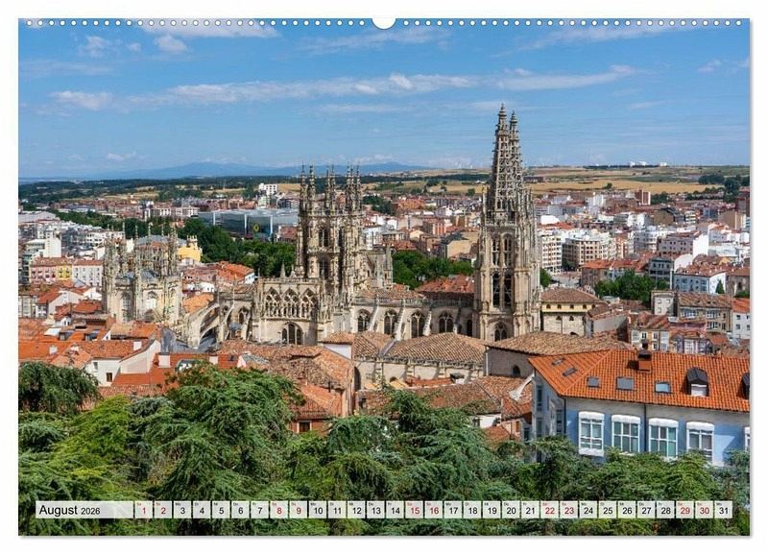Click day 12 on the calendar row
The image size is (768, 554).
coord(356,510)
